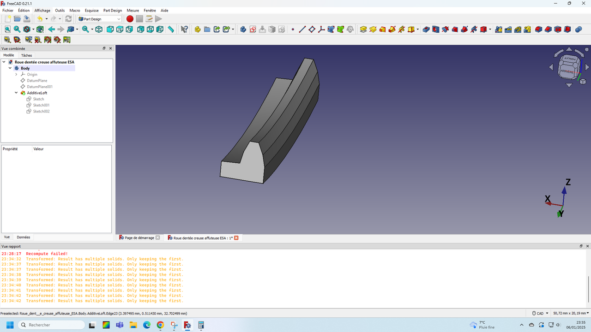The image size is (591, 332).
Task: Select DatumPlane001 in the tree
Action: point(40,87)
